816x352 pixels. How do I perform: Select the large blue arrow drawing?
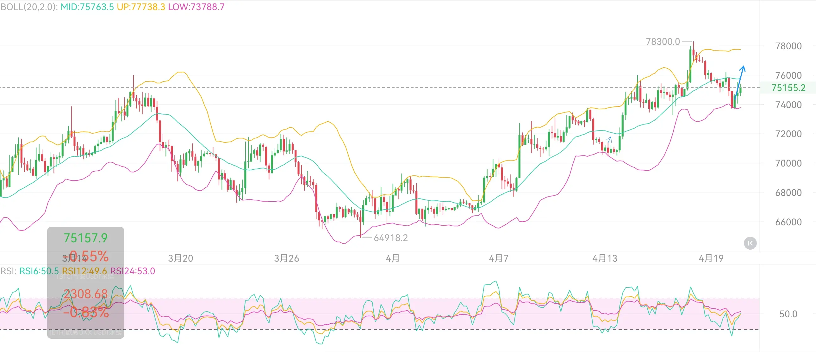click(740, 82)
